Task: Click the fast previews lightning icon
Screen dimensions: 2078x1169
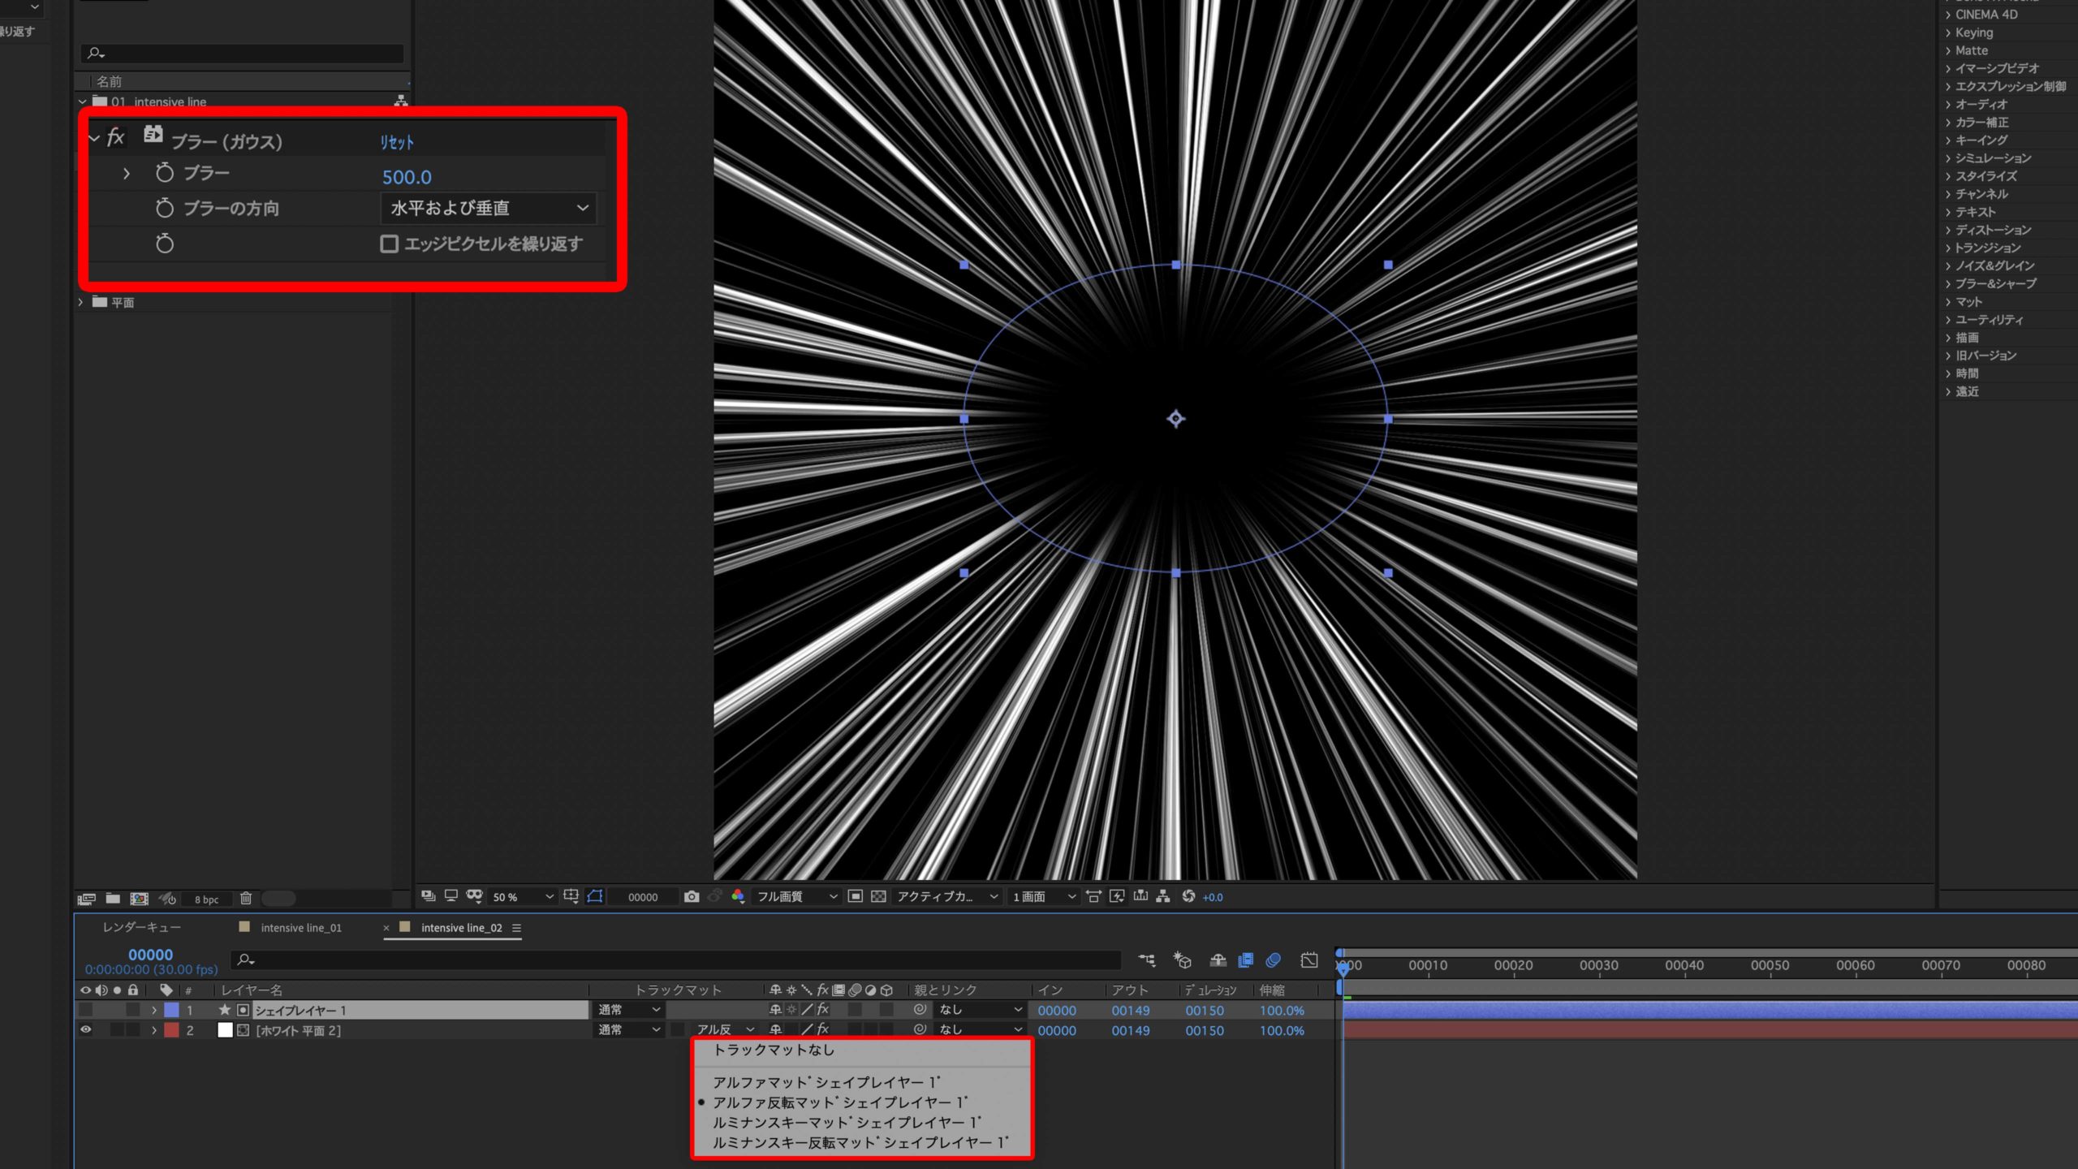Action: click(x=1117, y=896)
